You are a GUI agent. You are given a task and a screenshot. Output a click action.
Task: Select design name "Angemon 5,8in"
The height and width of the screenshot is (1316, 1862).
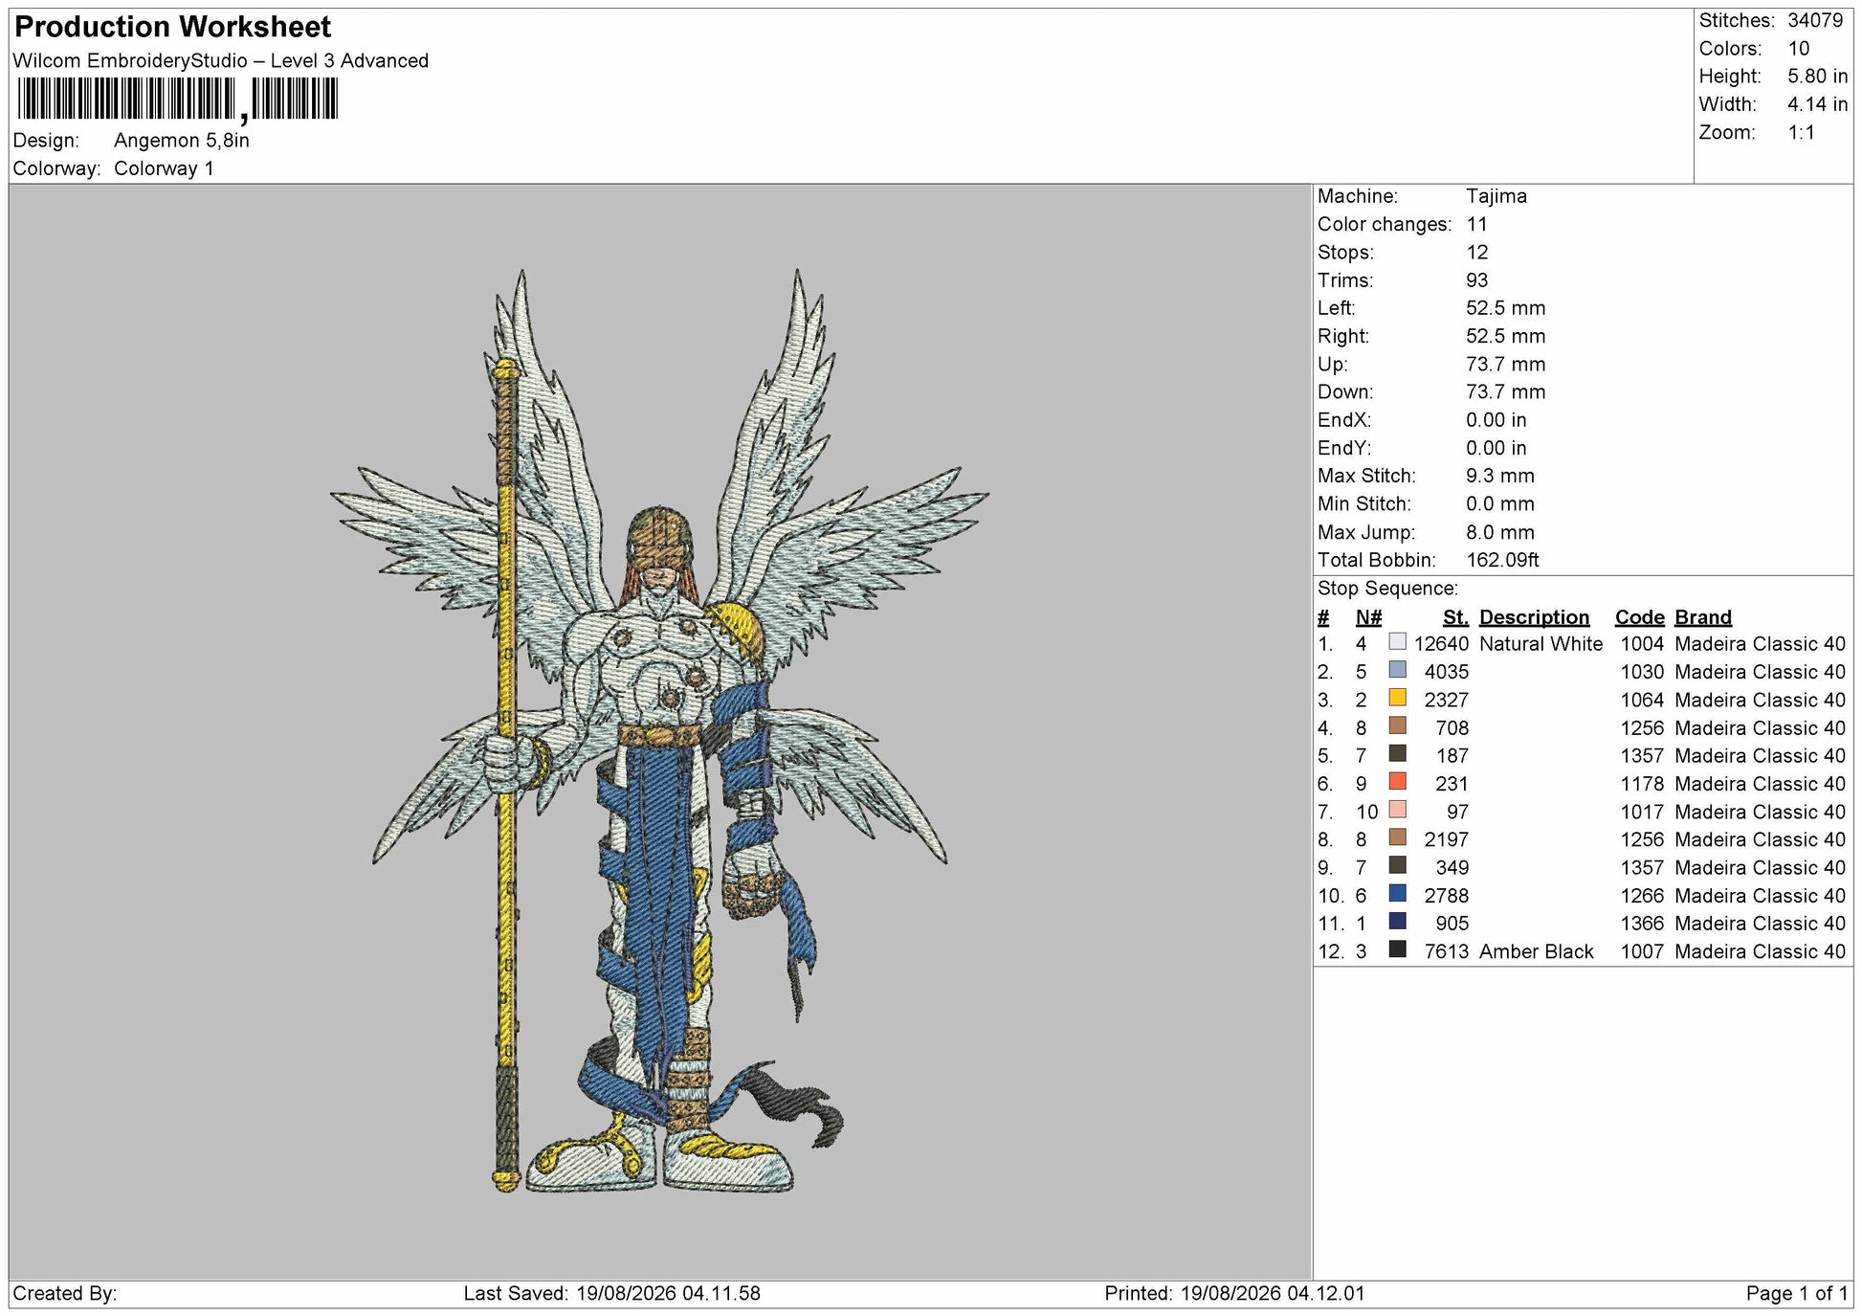pos(182,141)
